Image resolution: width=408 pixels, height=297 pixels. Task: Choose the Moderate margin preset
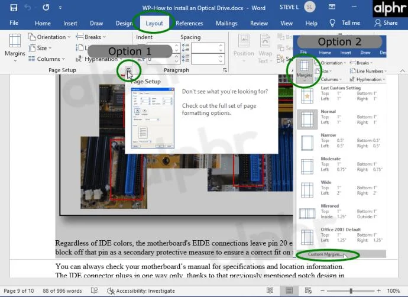point(341,166)
